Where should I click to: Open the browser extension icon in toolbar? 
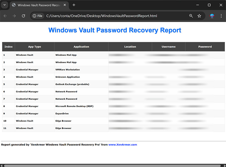point(212,16)
